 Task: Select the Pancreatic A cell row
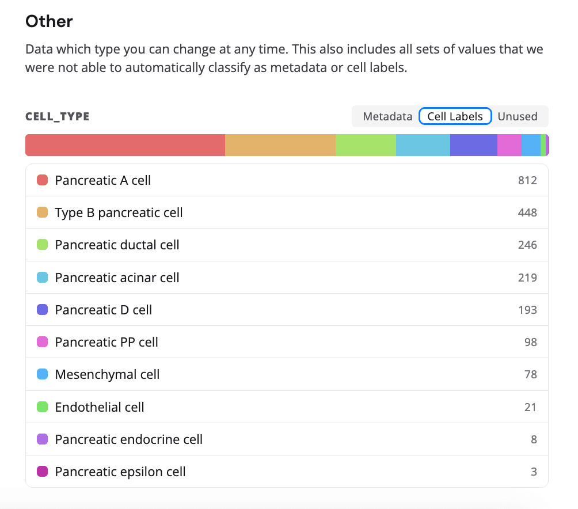coord(230,180)
